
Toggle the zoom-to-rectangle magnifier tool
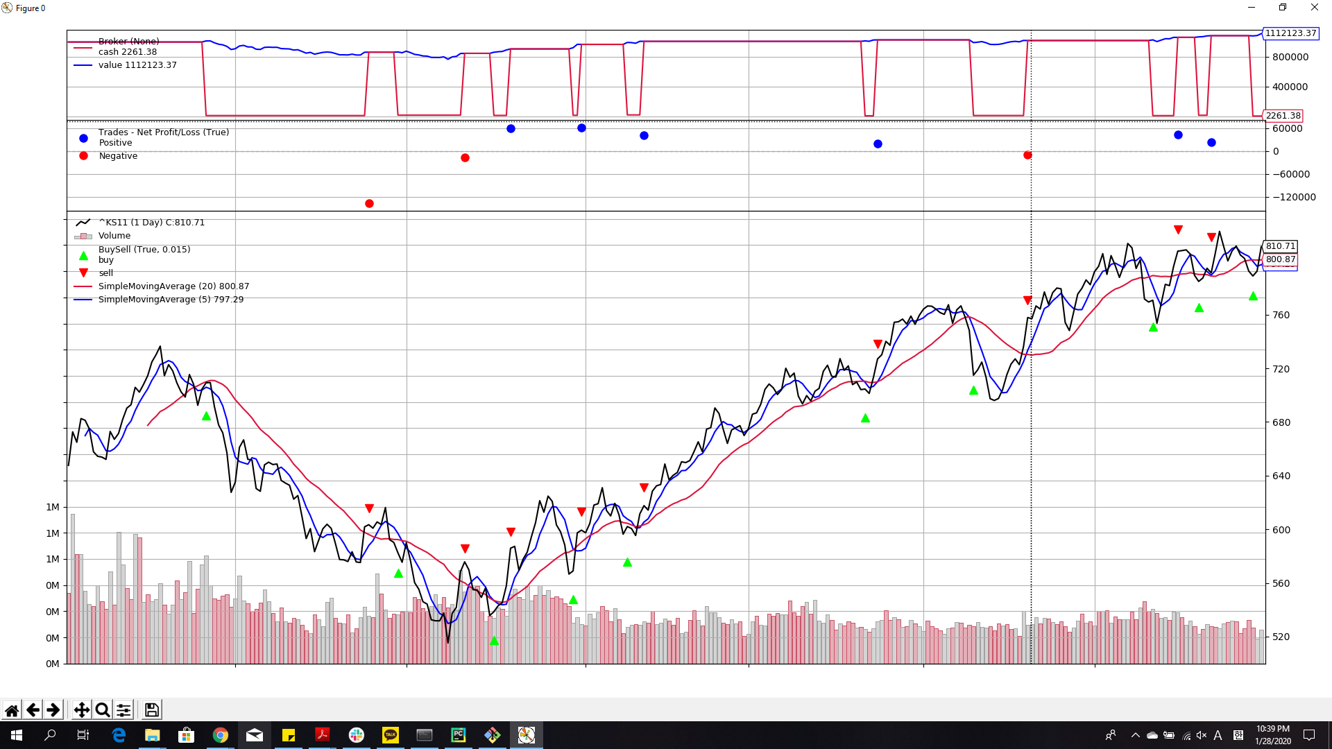(102, 709)
